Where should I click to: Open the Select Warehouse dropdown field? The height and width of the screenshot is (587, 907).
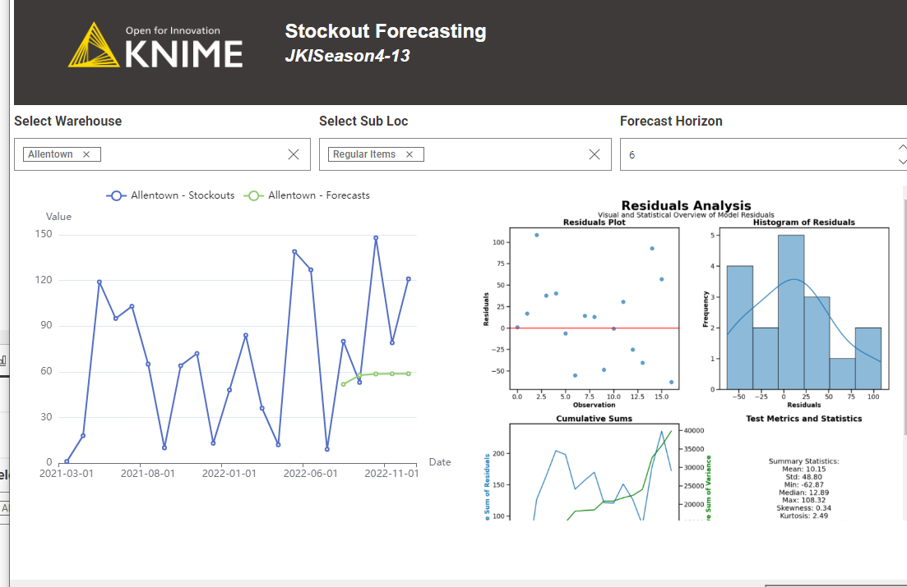[x=189, y=154]
